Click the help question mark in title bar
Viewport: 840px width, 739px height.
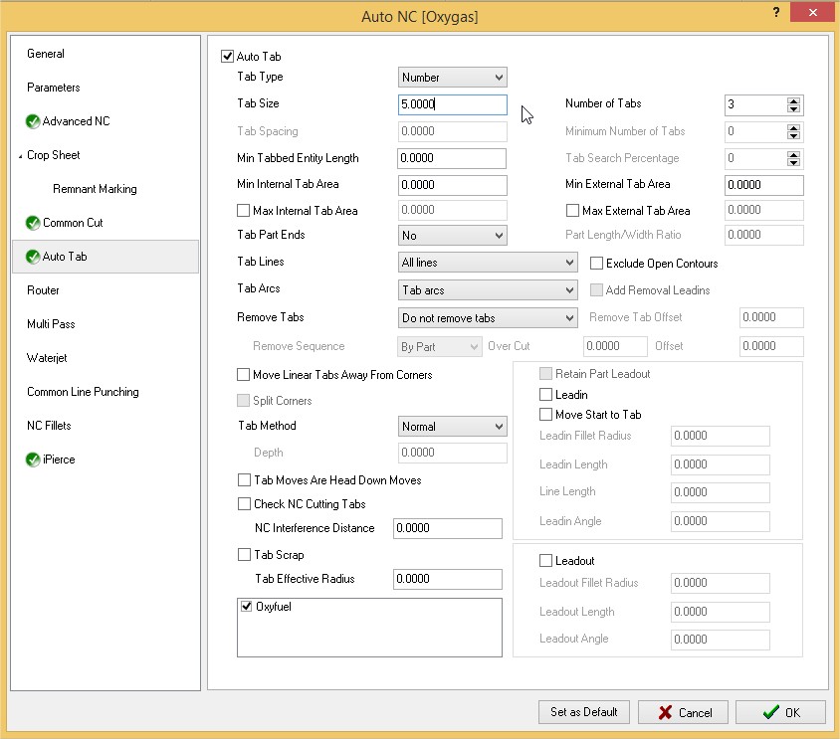[x=775, y=10]
